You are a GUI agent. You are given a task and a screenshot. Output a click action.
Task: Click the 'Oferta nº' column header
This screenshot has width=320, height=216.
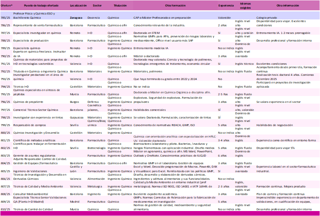pyautogui.click(x=6, y=6)
